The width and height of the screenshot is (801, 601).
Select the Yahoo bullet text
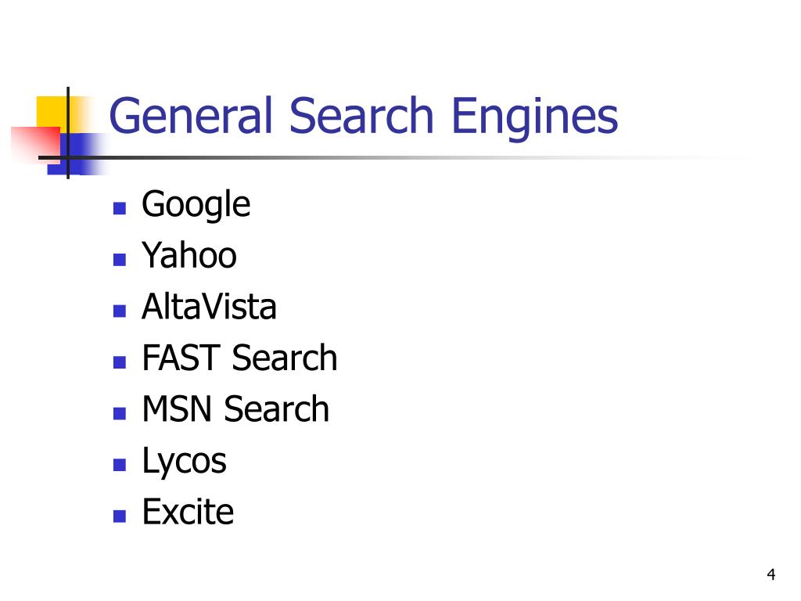(189, 254)
